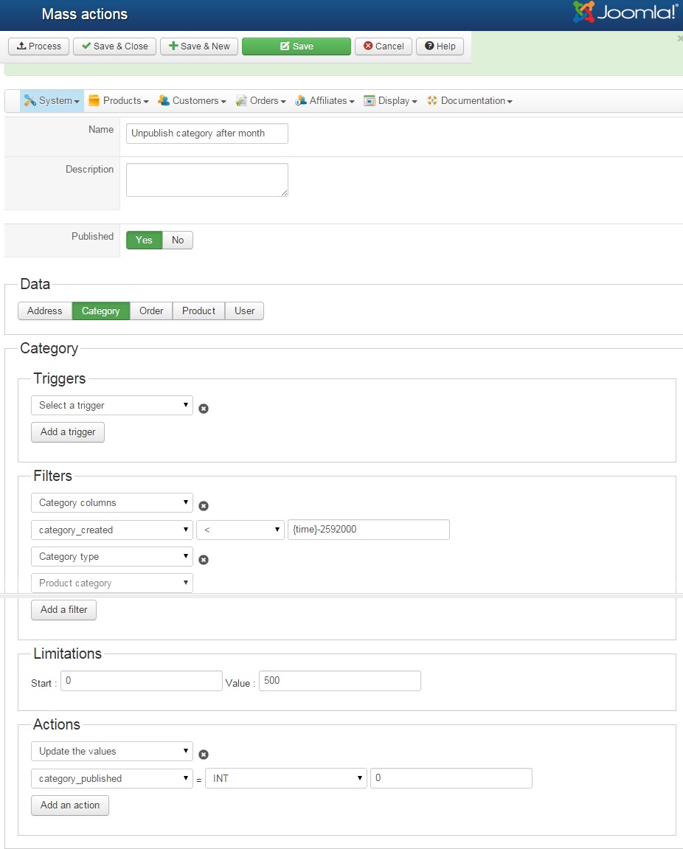Switch data type to Product
683x849 pixels.
[198, 311]
